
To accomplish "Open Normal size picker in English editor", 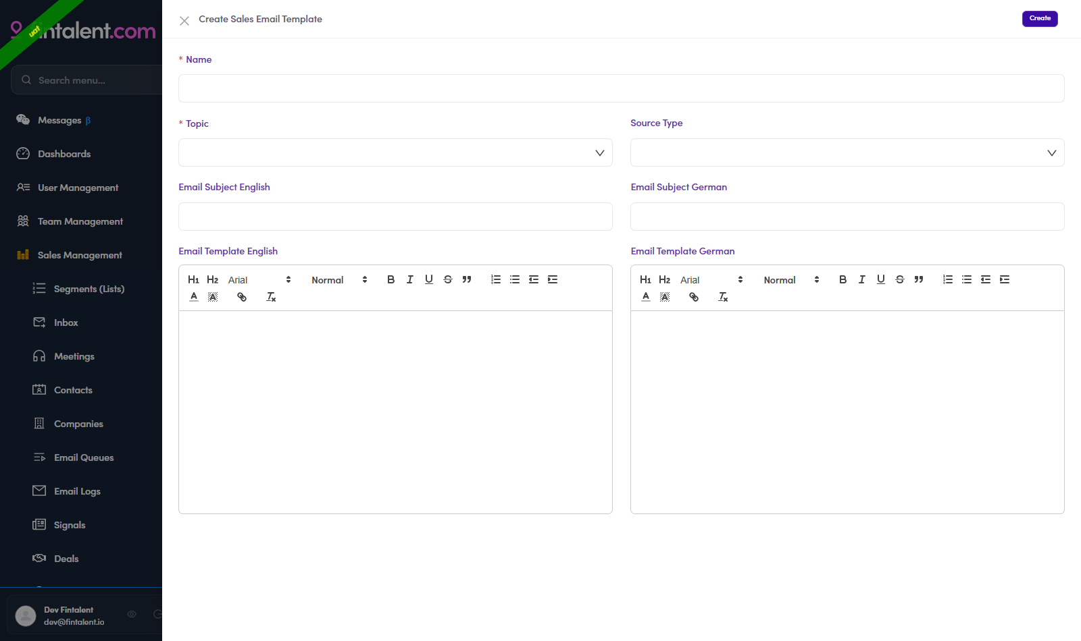I will 339,280.
